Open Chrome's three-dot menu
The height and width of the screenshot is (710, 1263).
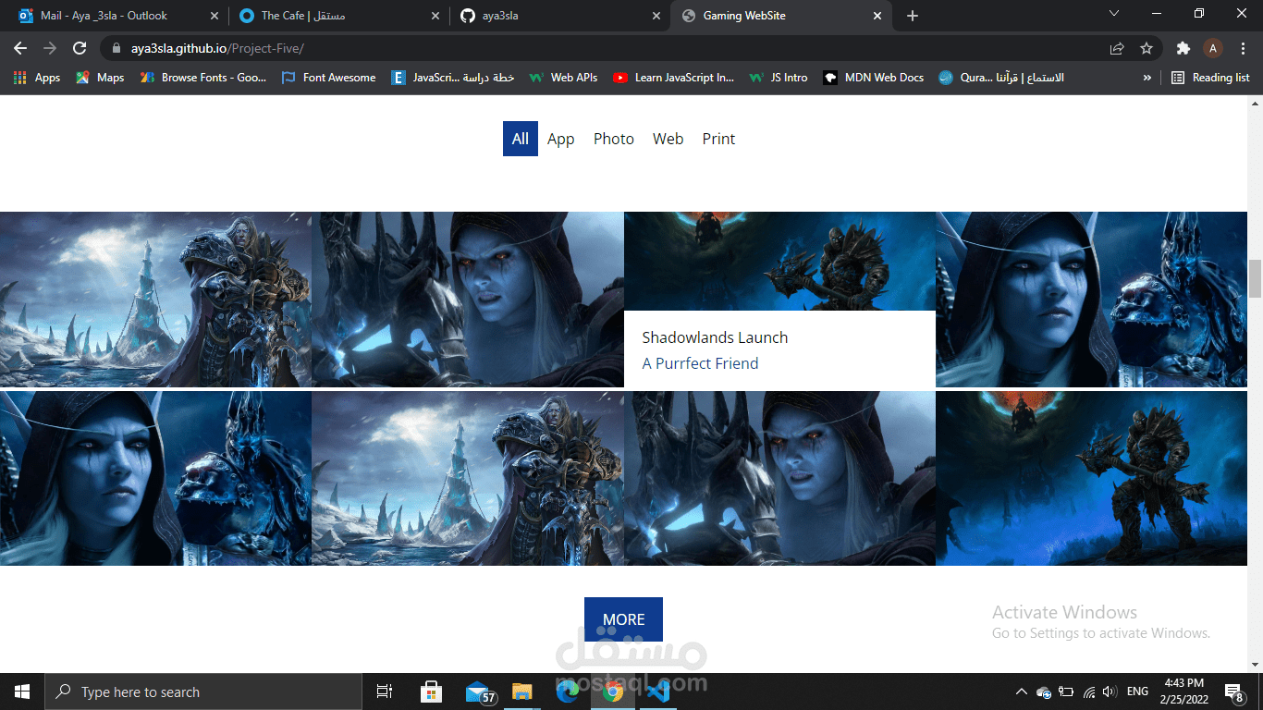click(1243, 48)
